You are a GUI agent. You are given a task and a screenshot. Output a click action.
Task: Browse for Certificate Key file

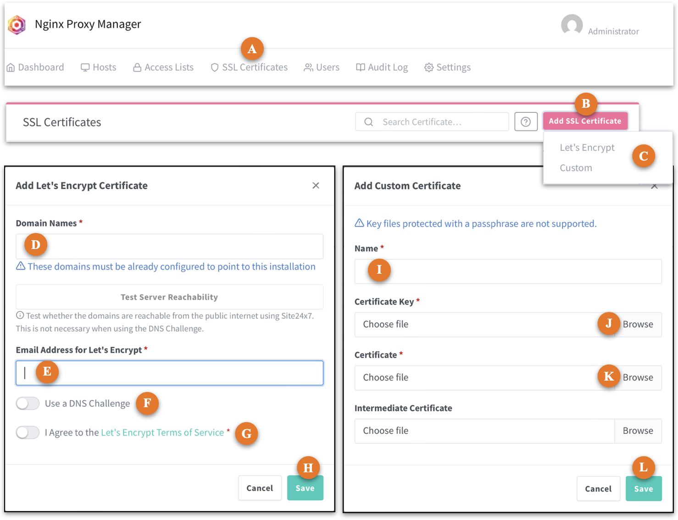click(x=638, y=325)
